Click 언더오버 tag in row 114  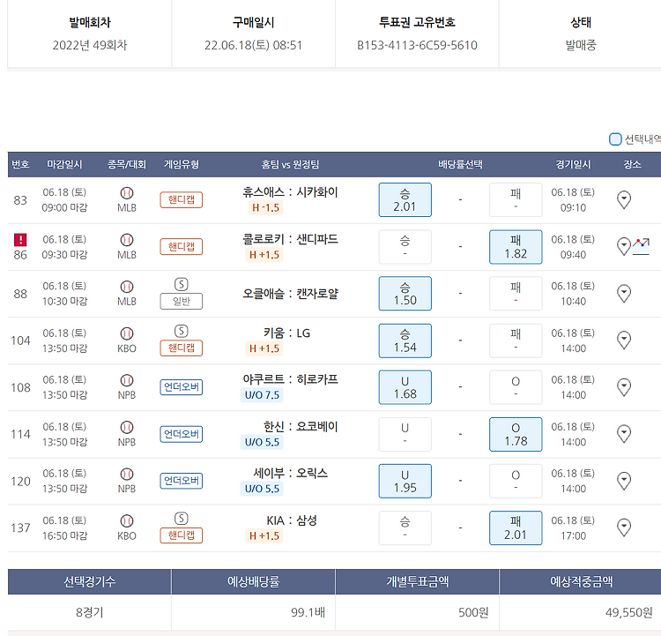point(182,434)
